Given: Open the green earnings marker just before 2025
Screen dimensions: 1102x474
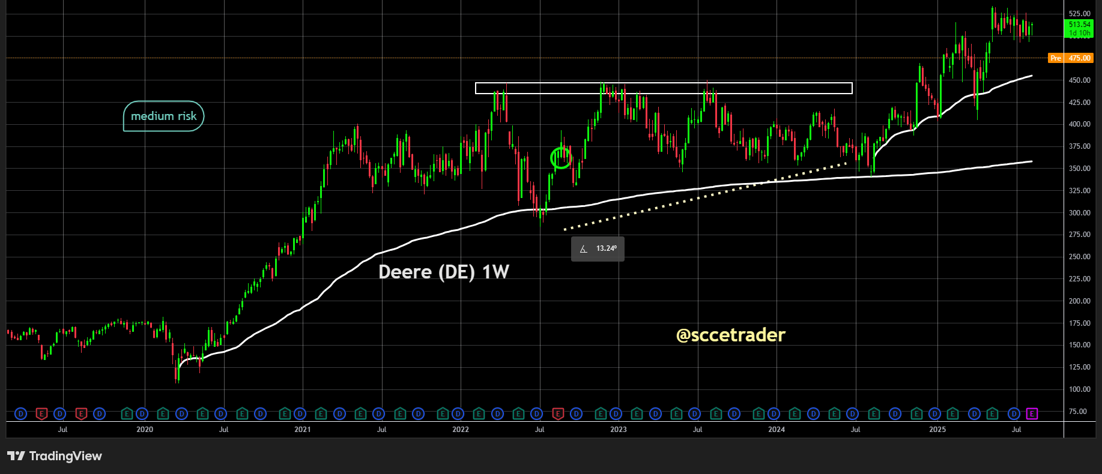Looking at the screenshot, I should coord(916,413).
